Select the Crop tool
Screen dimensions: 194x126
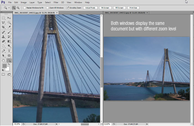(3, 27)
